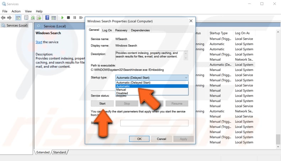Switch to the Dependencies tab
Viewport: 281px width, 161px height.
(x=140, y=30)
